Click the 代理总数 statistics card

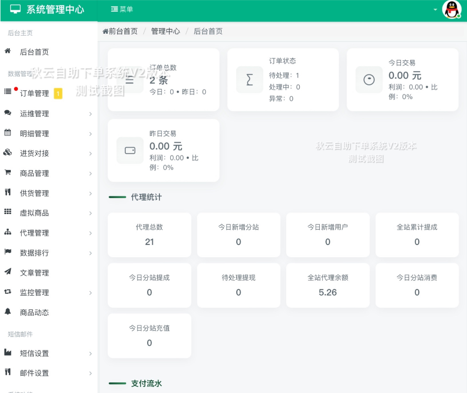pyautogui.click(x=149, y=235)
